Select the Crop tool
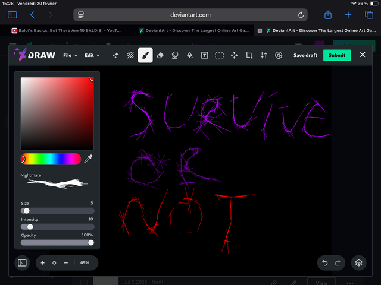Image resolution: width=381 pixels, height=285 pixels. [x=249, y=55]
